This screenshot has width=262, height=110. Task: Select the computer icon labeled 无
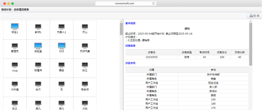tap(61, 84)
